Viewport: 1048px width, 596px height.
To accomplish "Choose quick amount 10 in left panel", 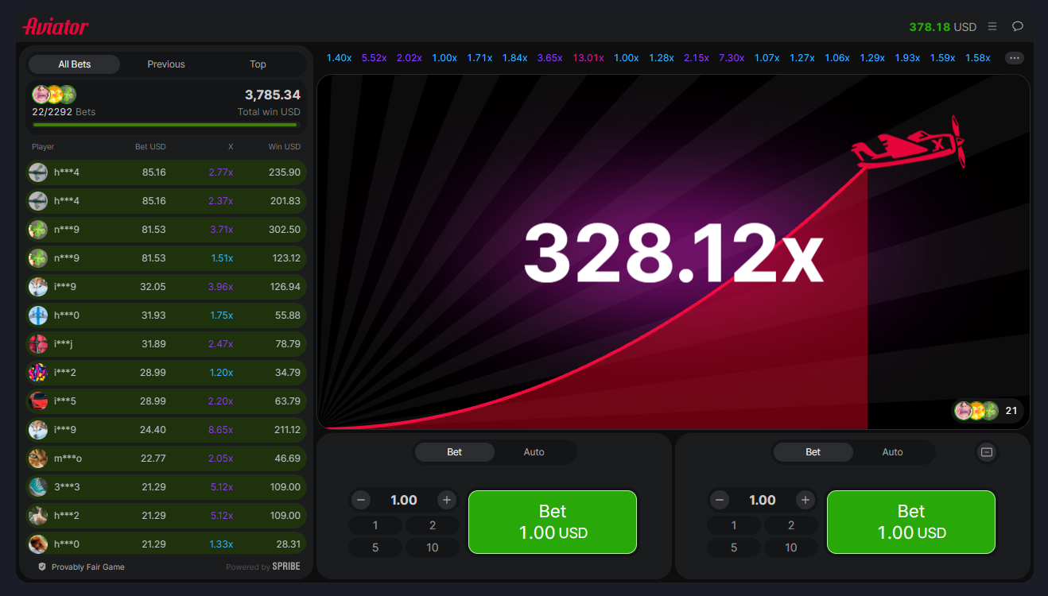I will pos(433,548).
